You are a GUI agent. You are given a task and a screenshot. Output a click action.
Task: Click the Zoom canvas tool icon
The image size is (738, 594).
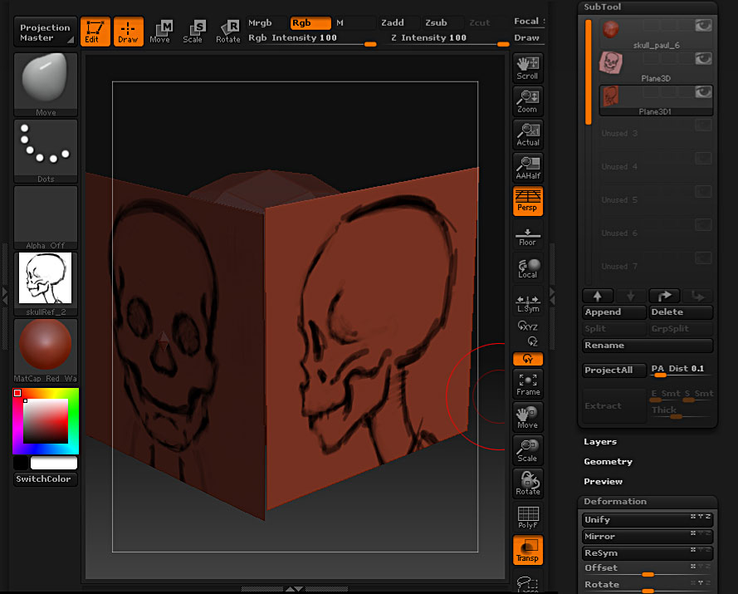coord(527,101)
